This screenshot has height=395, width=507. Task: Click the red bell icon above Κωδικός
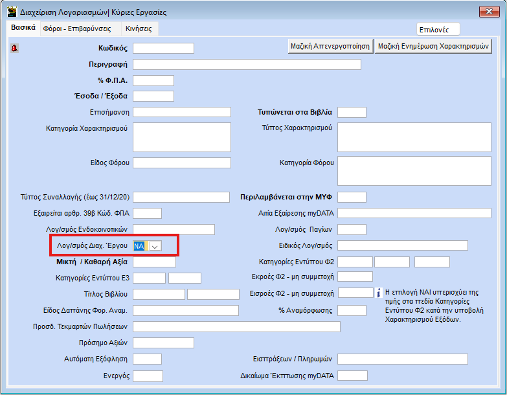tap(15, 47)
